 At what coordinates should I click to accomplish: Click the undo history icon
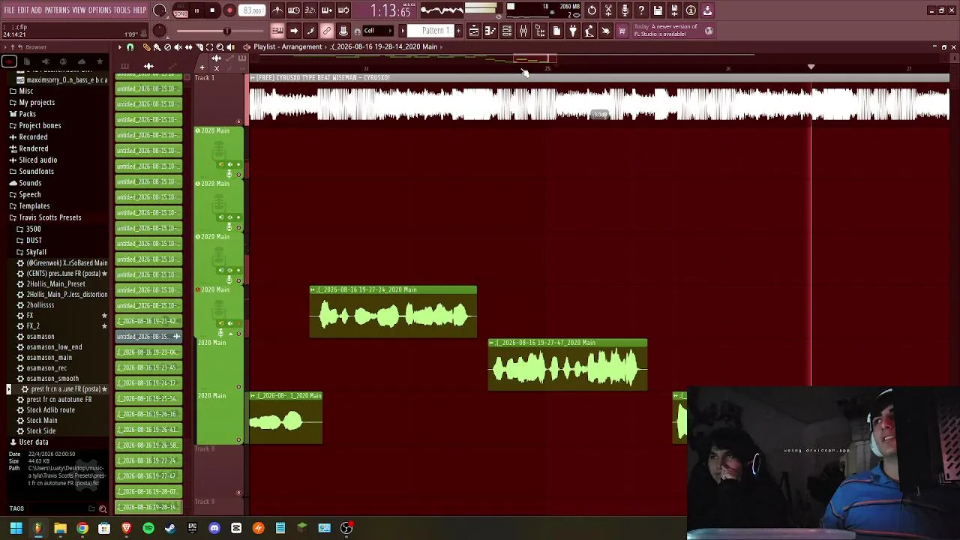click(592, 10)
